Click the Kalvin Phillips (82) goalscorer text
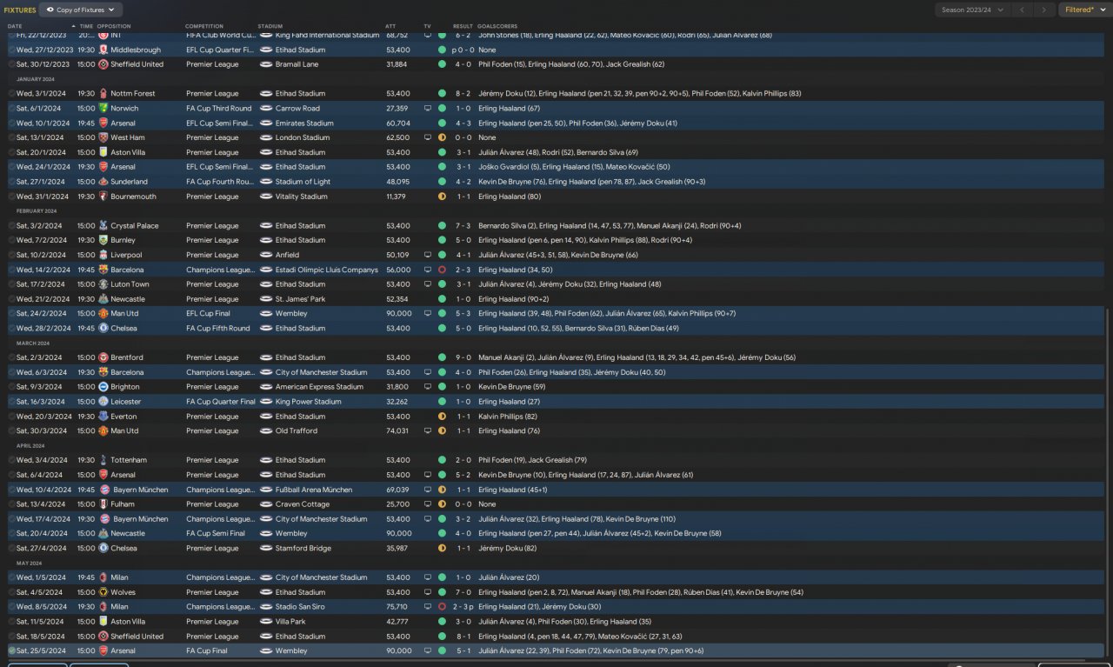The image size is (1113, 667). point(510,417)
